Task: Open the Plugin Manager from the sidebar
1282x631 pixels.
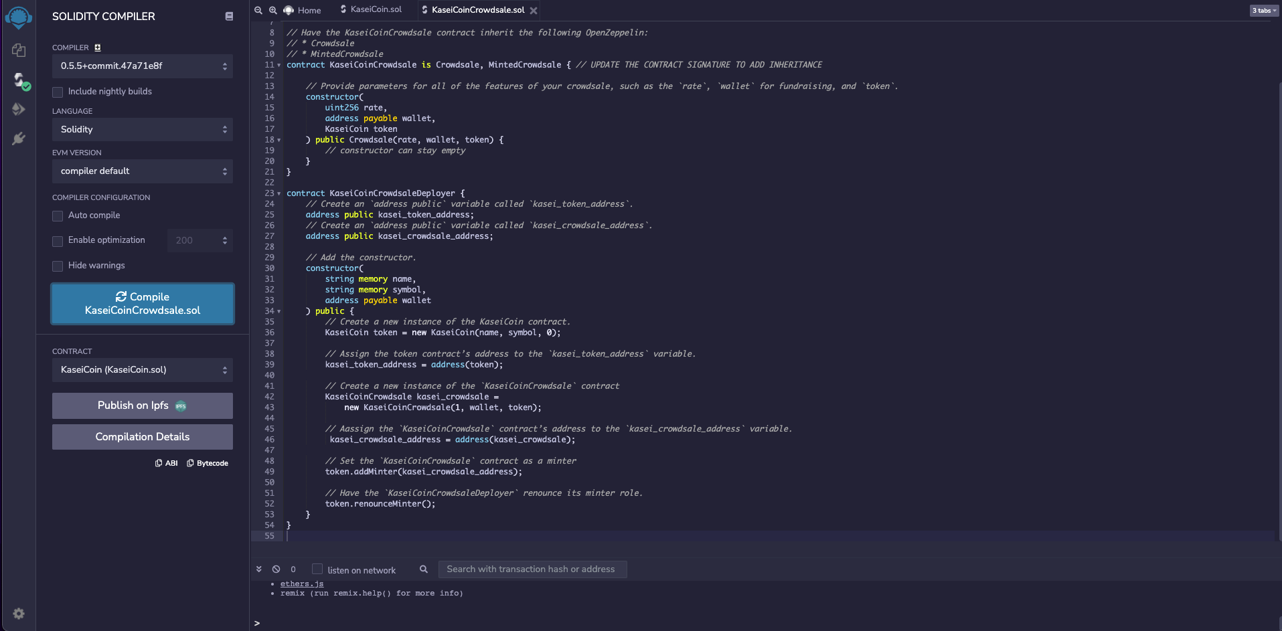Action: pos(18,139)
